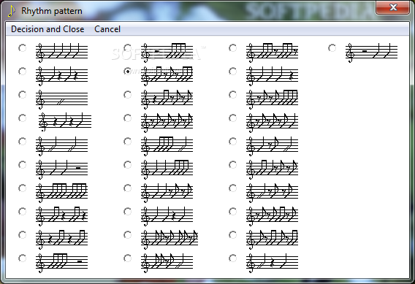Click the four beamed eighths then half note image
Screen dimensions: 415x284
[167, 146]
